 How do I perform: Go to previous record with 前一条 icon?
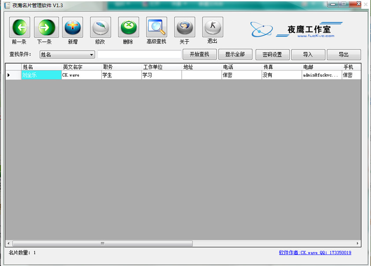coord(20,27)
